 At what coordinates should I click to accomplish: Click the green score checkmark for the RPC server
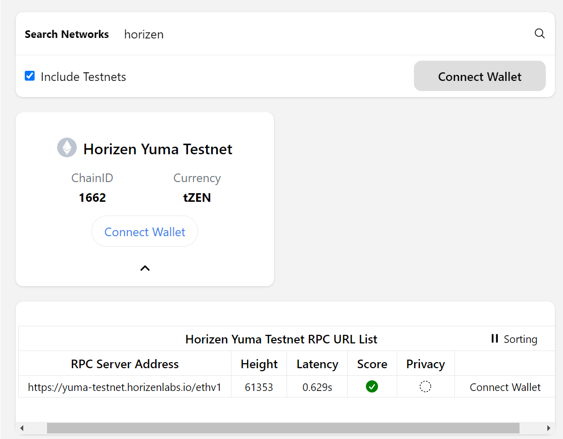point(372,386)
